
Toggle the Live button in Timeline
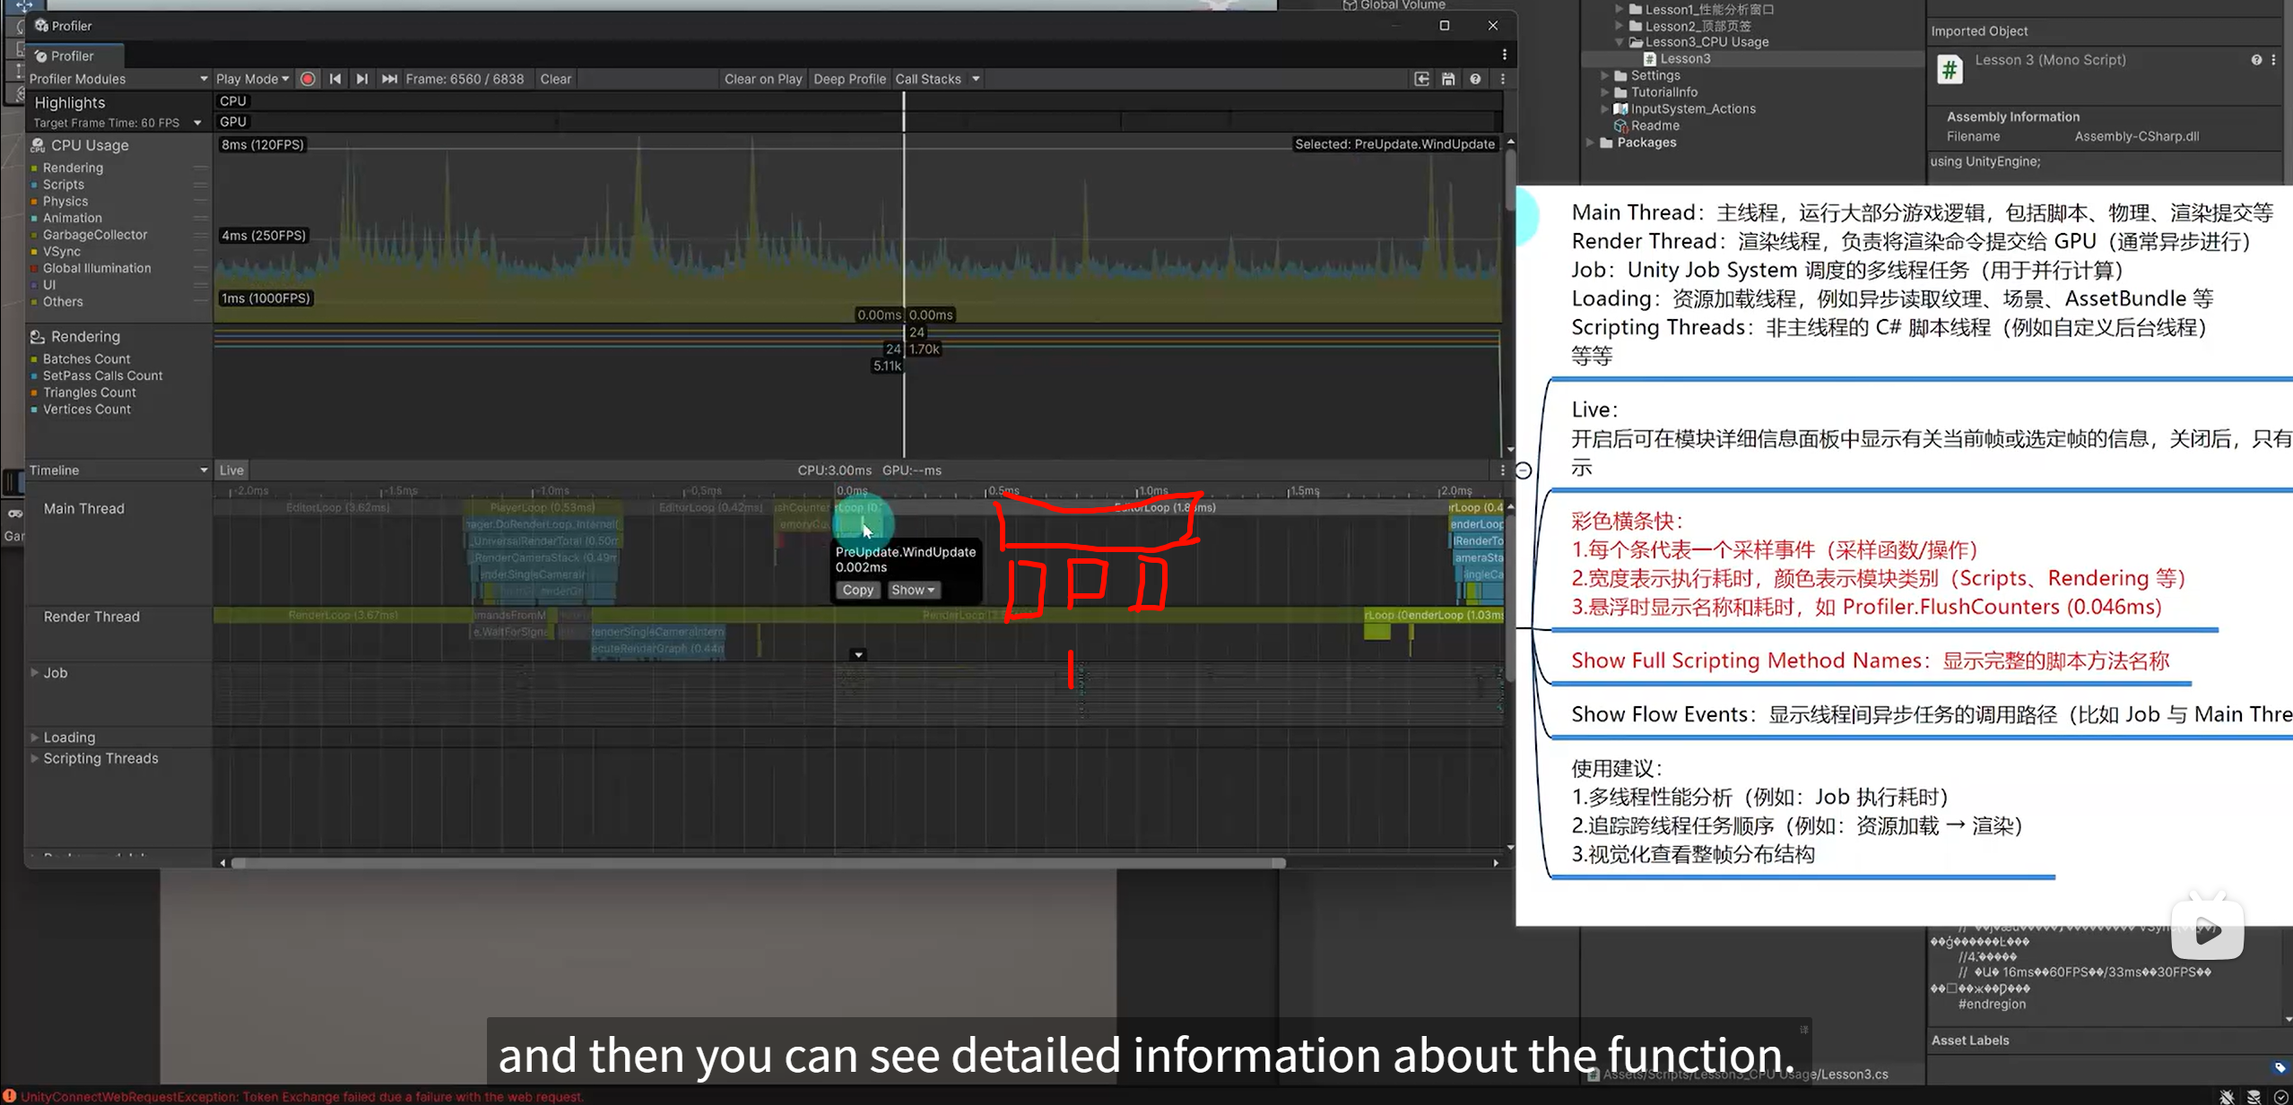pyautogui.click(x=231, y=470)
